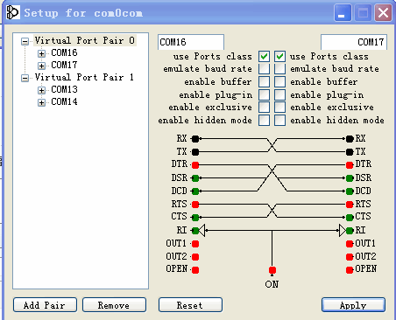Expand the COM13 tree node

tap(41, 90)
